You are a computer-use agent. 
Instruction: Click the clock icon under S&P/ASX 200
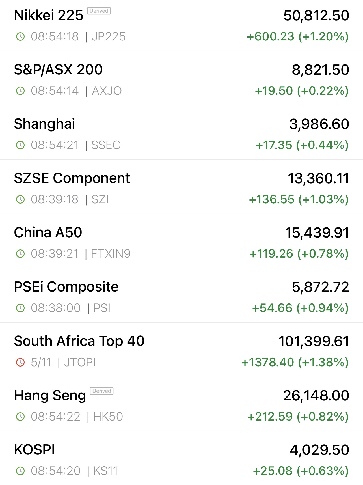point(20,91)
